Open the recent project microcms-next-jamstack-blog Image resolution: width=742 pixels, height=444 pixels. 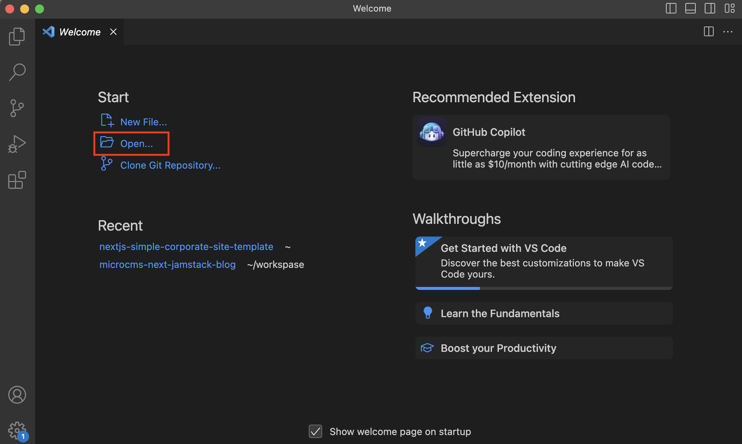pos(167,265)
